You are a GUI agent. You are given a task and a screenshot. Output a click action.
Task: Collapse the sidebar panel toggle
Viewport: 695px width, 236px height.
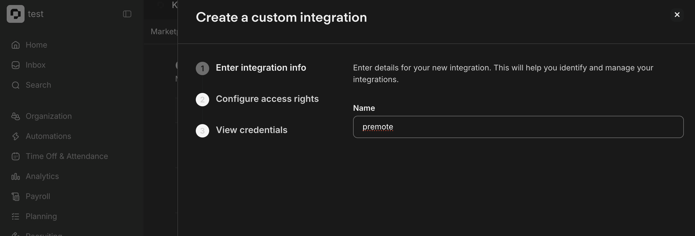coord(127,14)
